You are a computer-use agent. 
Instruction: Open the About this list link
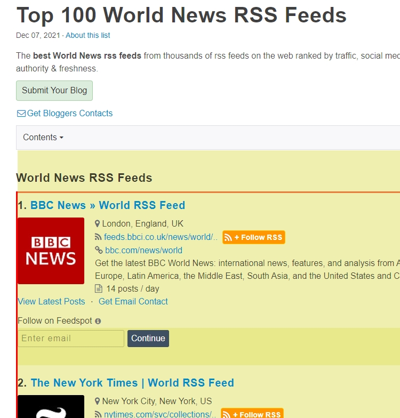click(x=87, y=35)
